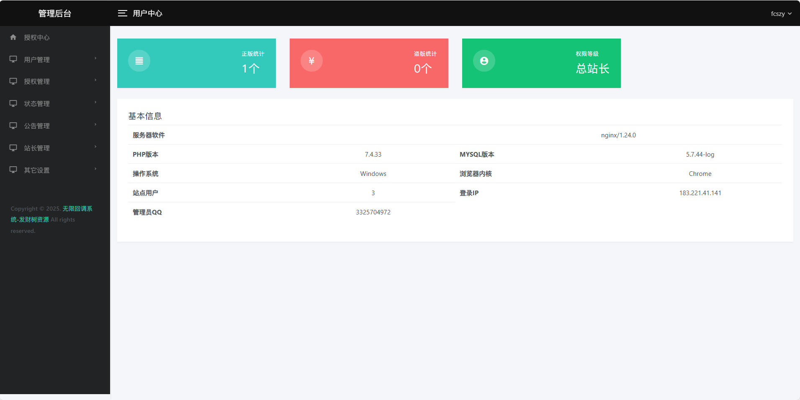Click the monitor icon beside 授权管理
The width and height of the screenshot is (800, 400).
(13, 81)
